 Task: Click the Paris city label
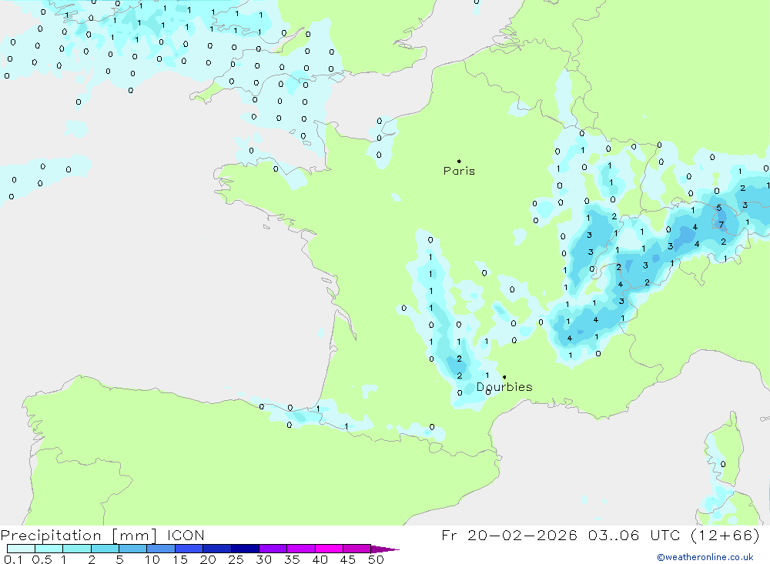pyautogui.click(x=459, y=171)
